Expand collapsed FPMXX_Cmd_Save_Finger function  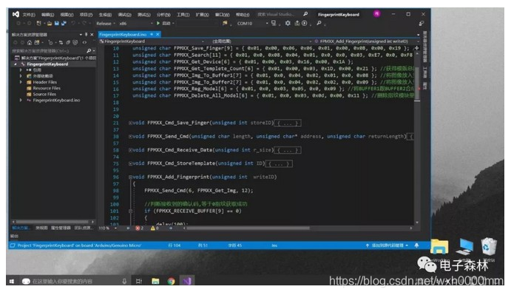130,123
